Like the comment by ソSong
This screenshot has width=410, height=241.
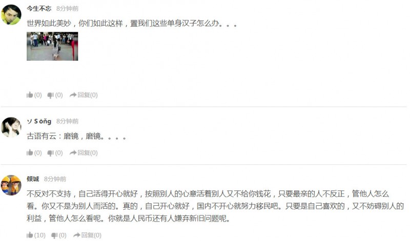[x=34, y=153]
